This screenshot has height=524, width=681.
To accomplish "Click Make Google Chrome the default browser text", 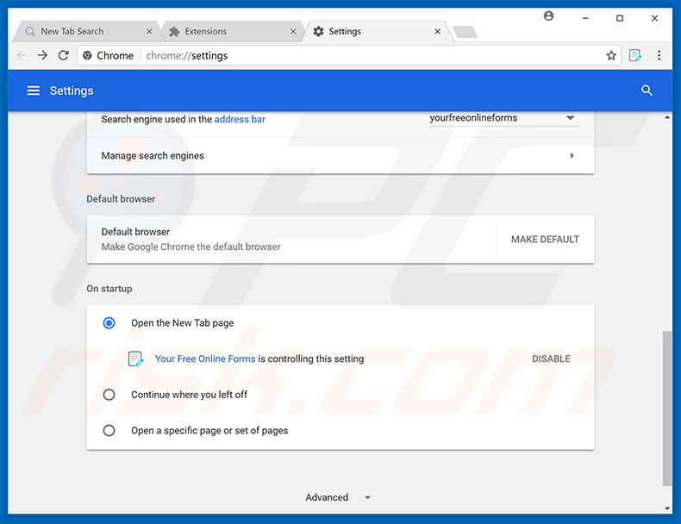I will coord(191,247).
